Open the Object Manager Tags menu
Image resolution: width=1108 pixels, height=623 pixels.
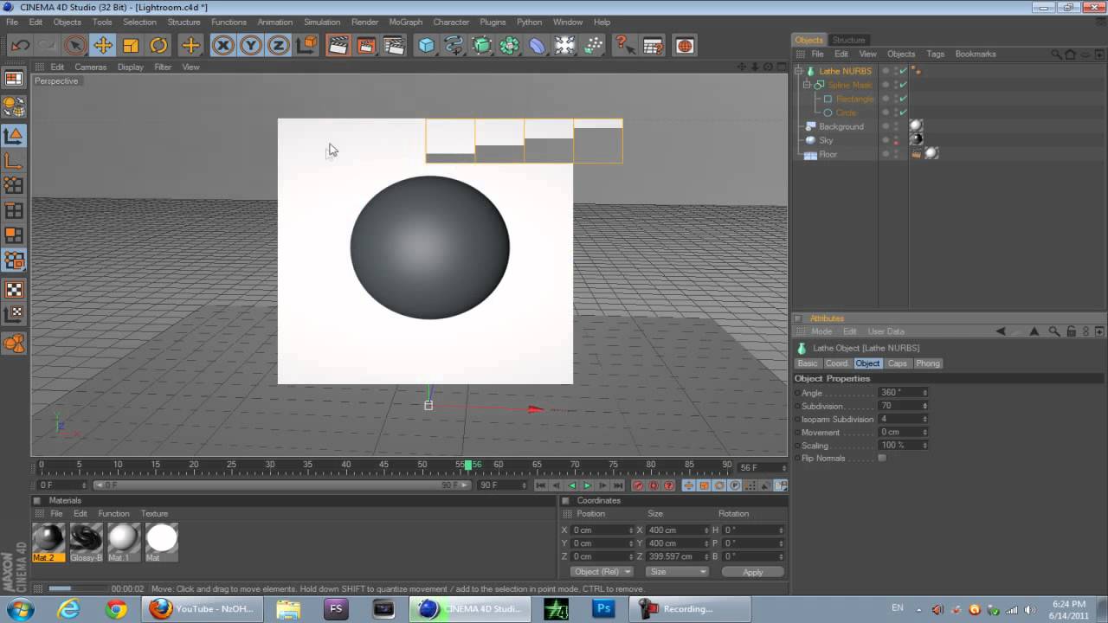pos(936,54)
